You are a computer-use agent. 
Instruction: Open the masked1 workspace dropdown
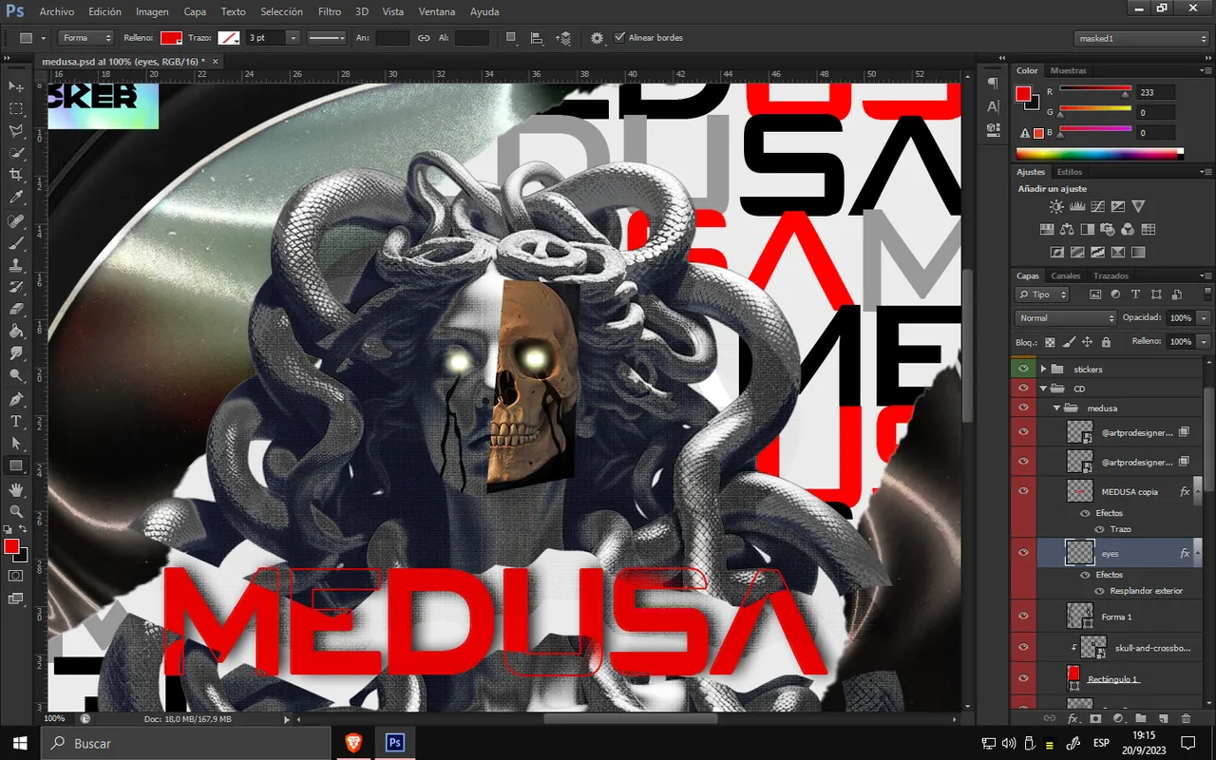coord(1141,38)
